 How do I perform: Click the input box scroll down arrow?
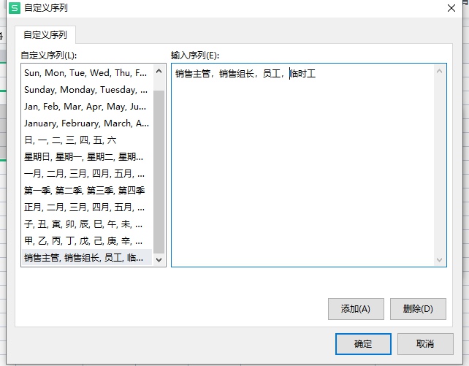(x=439, y=259)
